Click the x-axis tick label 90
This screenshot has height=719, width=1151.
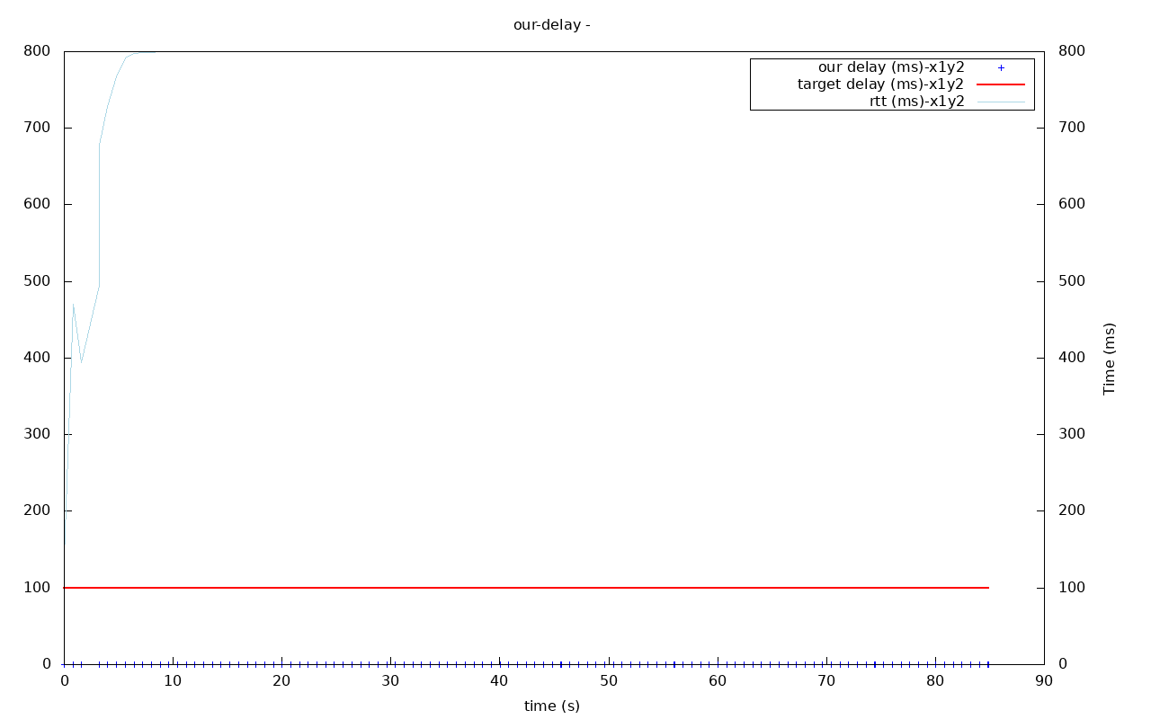click(1044, 681)
